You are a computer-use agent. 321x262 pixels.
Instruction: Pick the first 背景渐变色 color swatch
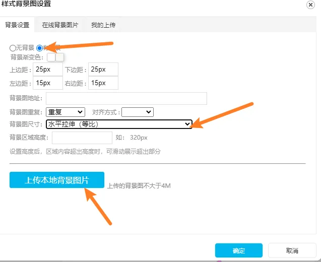tap(51, 57)
